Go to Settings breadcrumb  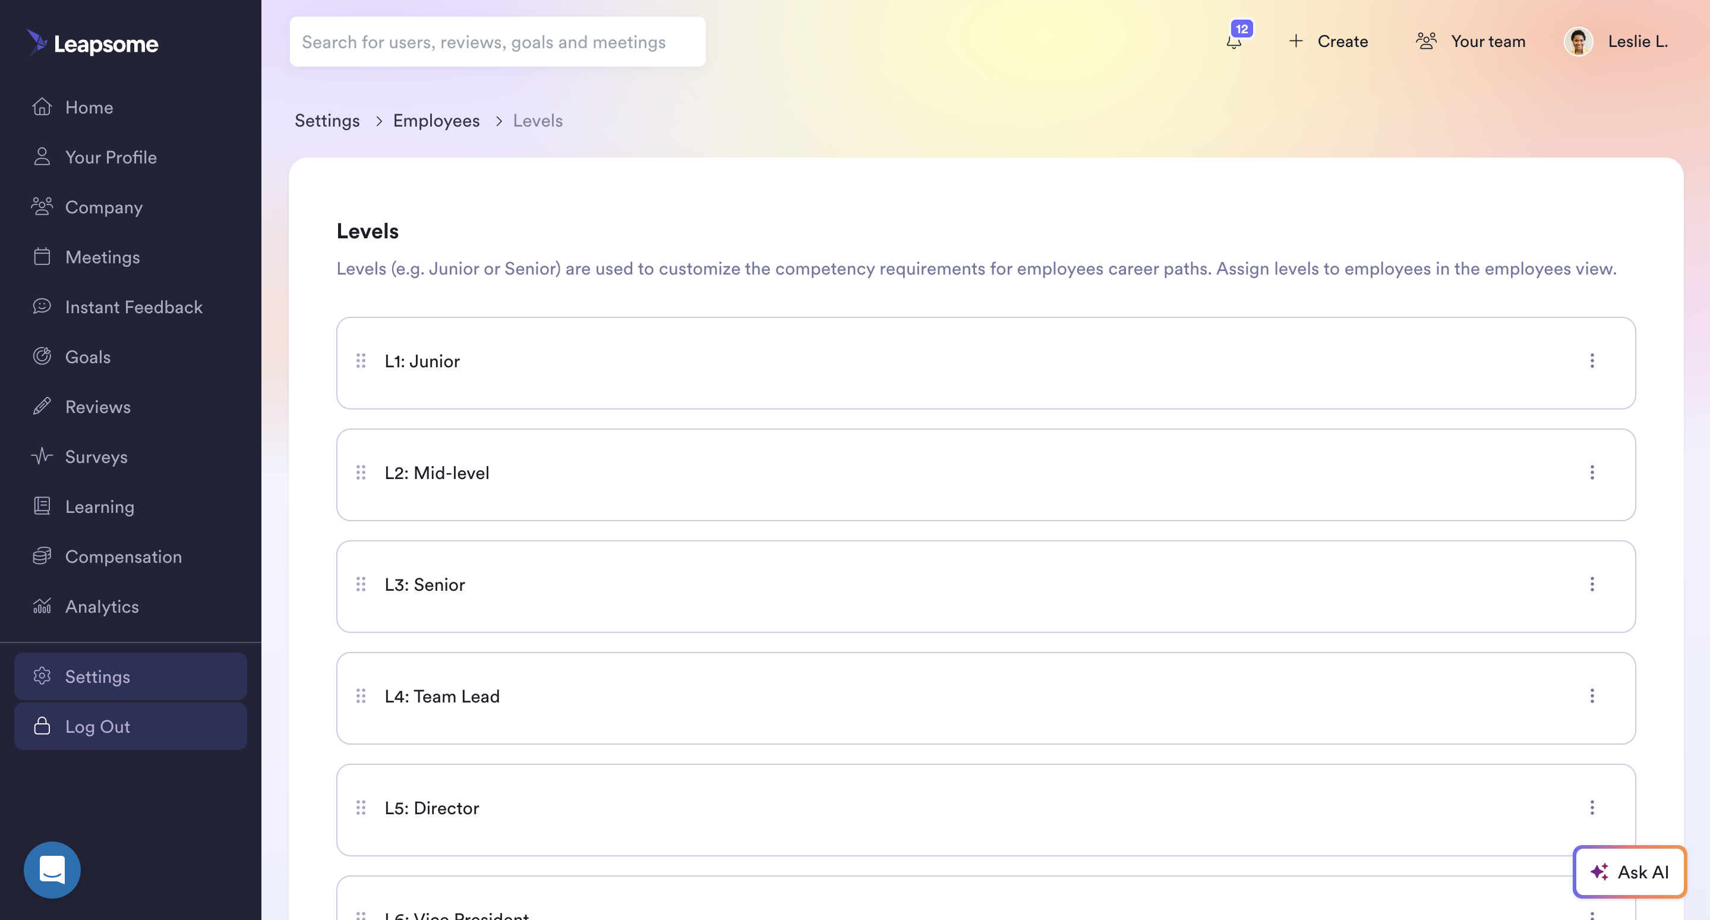point(327,120)
